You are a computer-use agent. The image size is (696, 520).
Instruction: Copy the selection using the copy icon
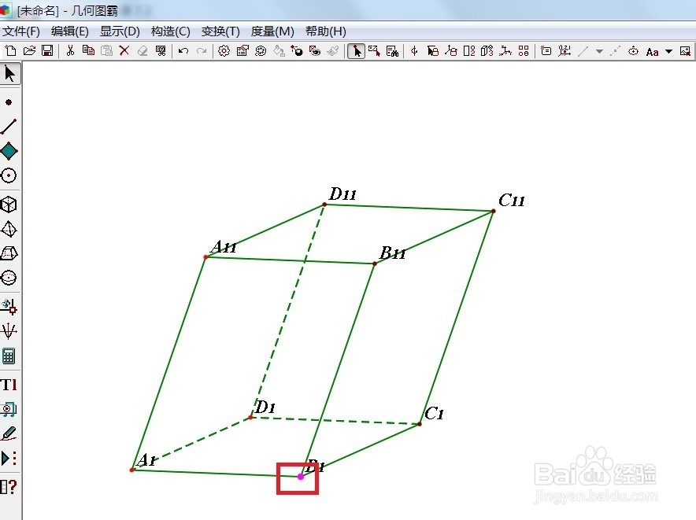click(x=88, y=51)
